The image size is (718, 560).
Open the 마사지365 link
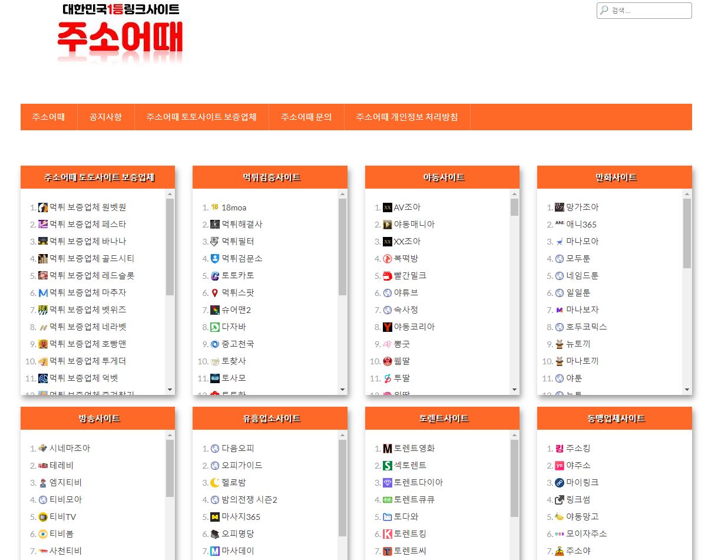coord(241,517)
